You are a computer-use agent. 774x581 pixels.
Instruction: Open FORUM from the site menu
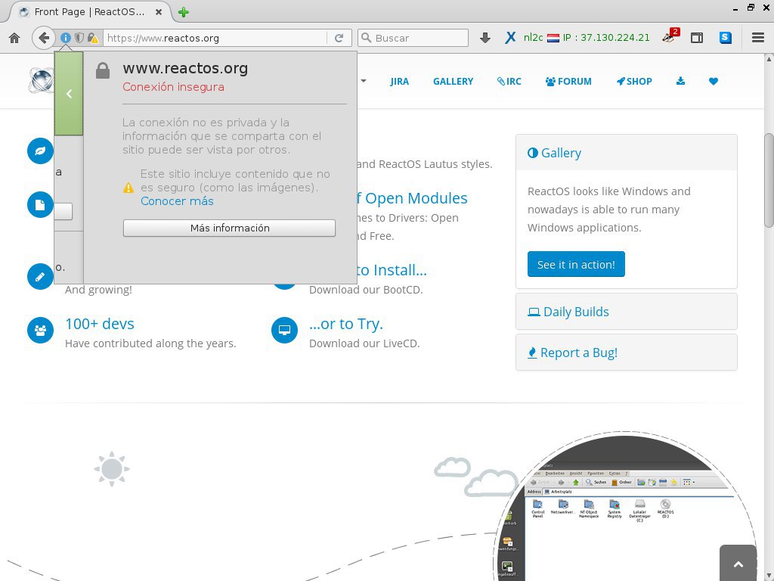[568, 82]
